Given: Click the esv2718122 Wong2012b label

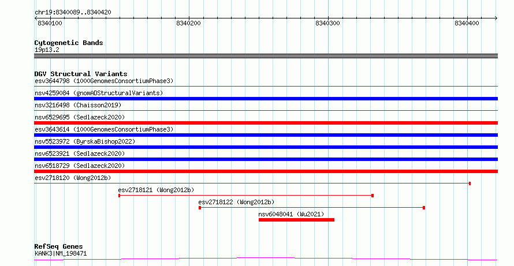Looking at the screenshot, I should tap(236, 202).
